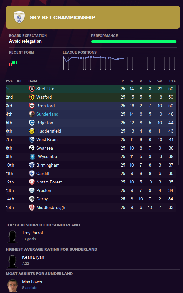Select the Brentford team badge
The height and width of the screenshot is (293, 183).
32,106
